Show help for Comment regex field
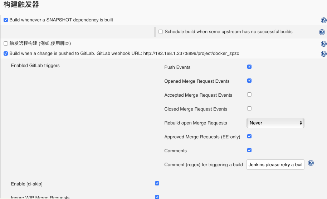The image size is (327, 199). click(311, 163)
